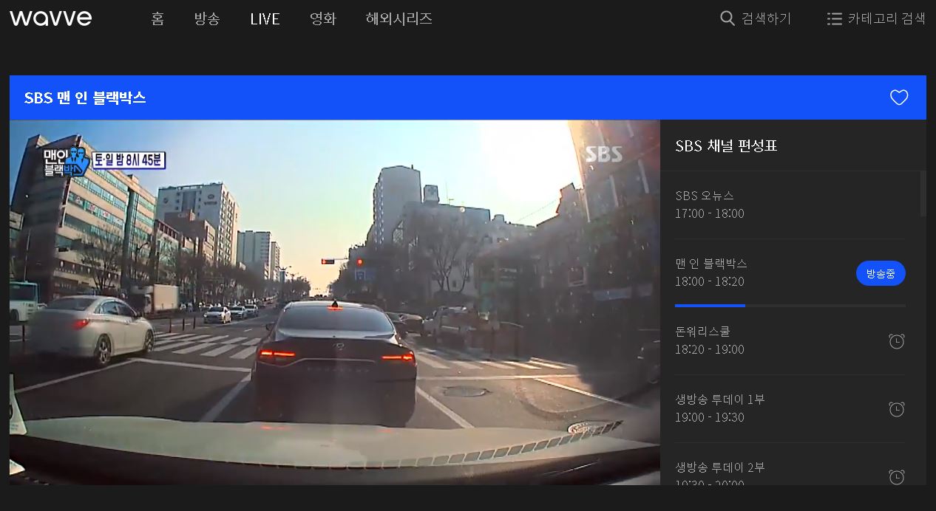Click the schedule panel scrollbar
Image resolution: width=936 pixels, height=511 pixels.
(923, 193)
